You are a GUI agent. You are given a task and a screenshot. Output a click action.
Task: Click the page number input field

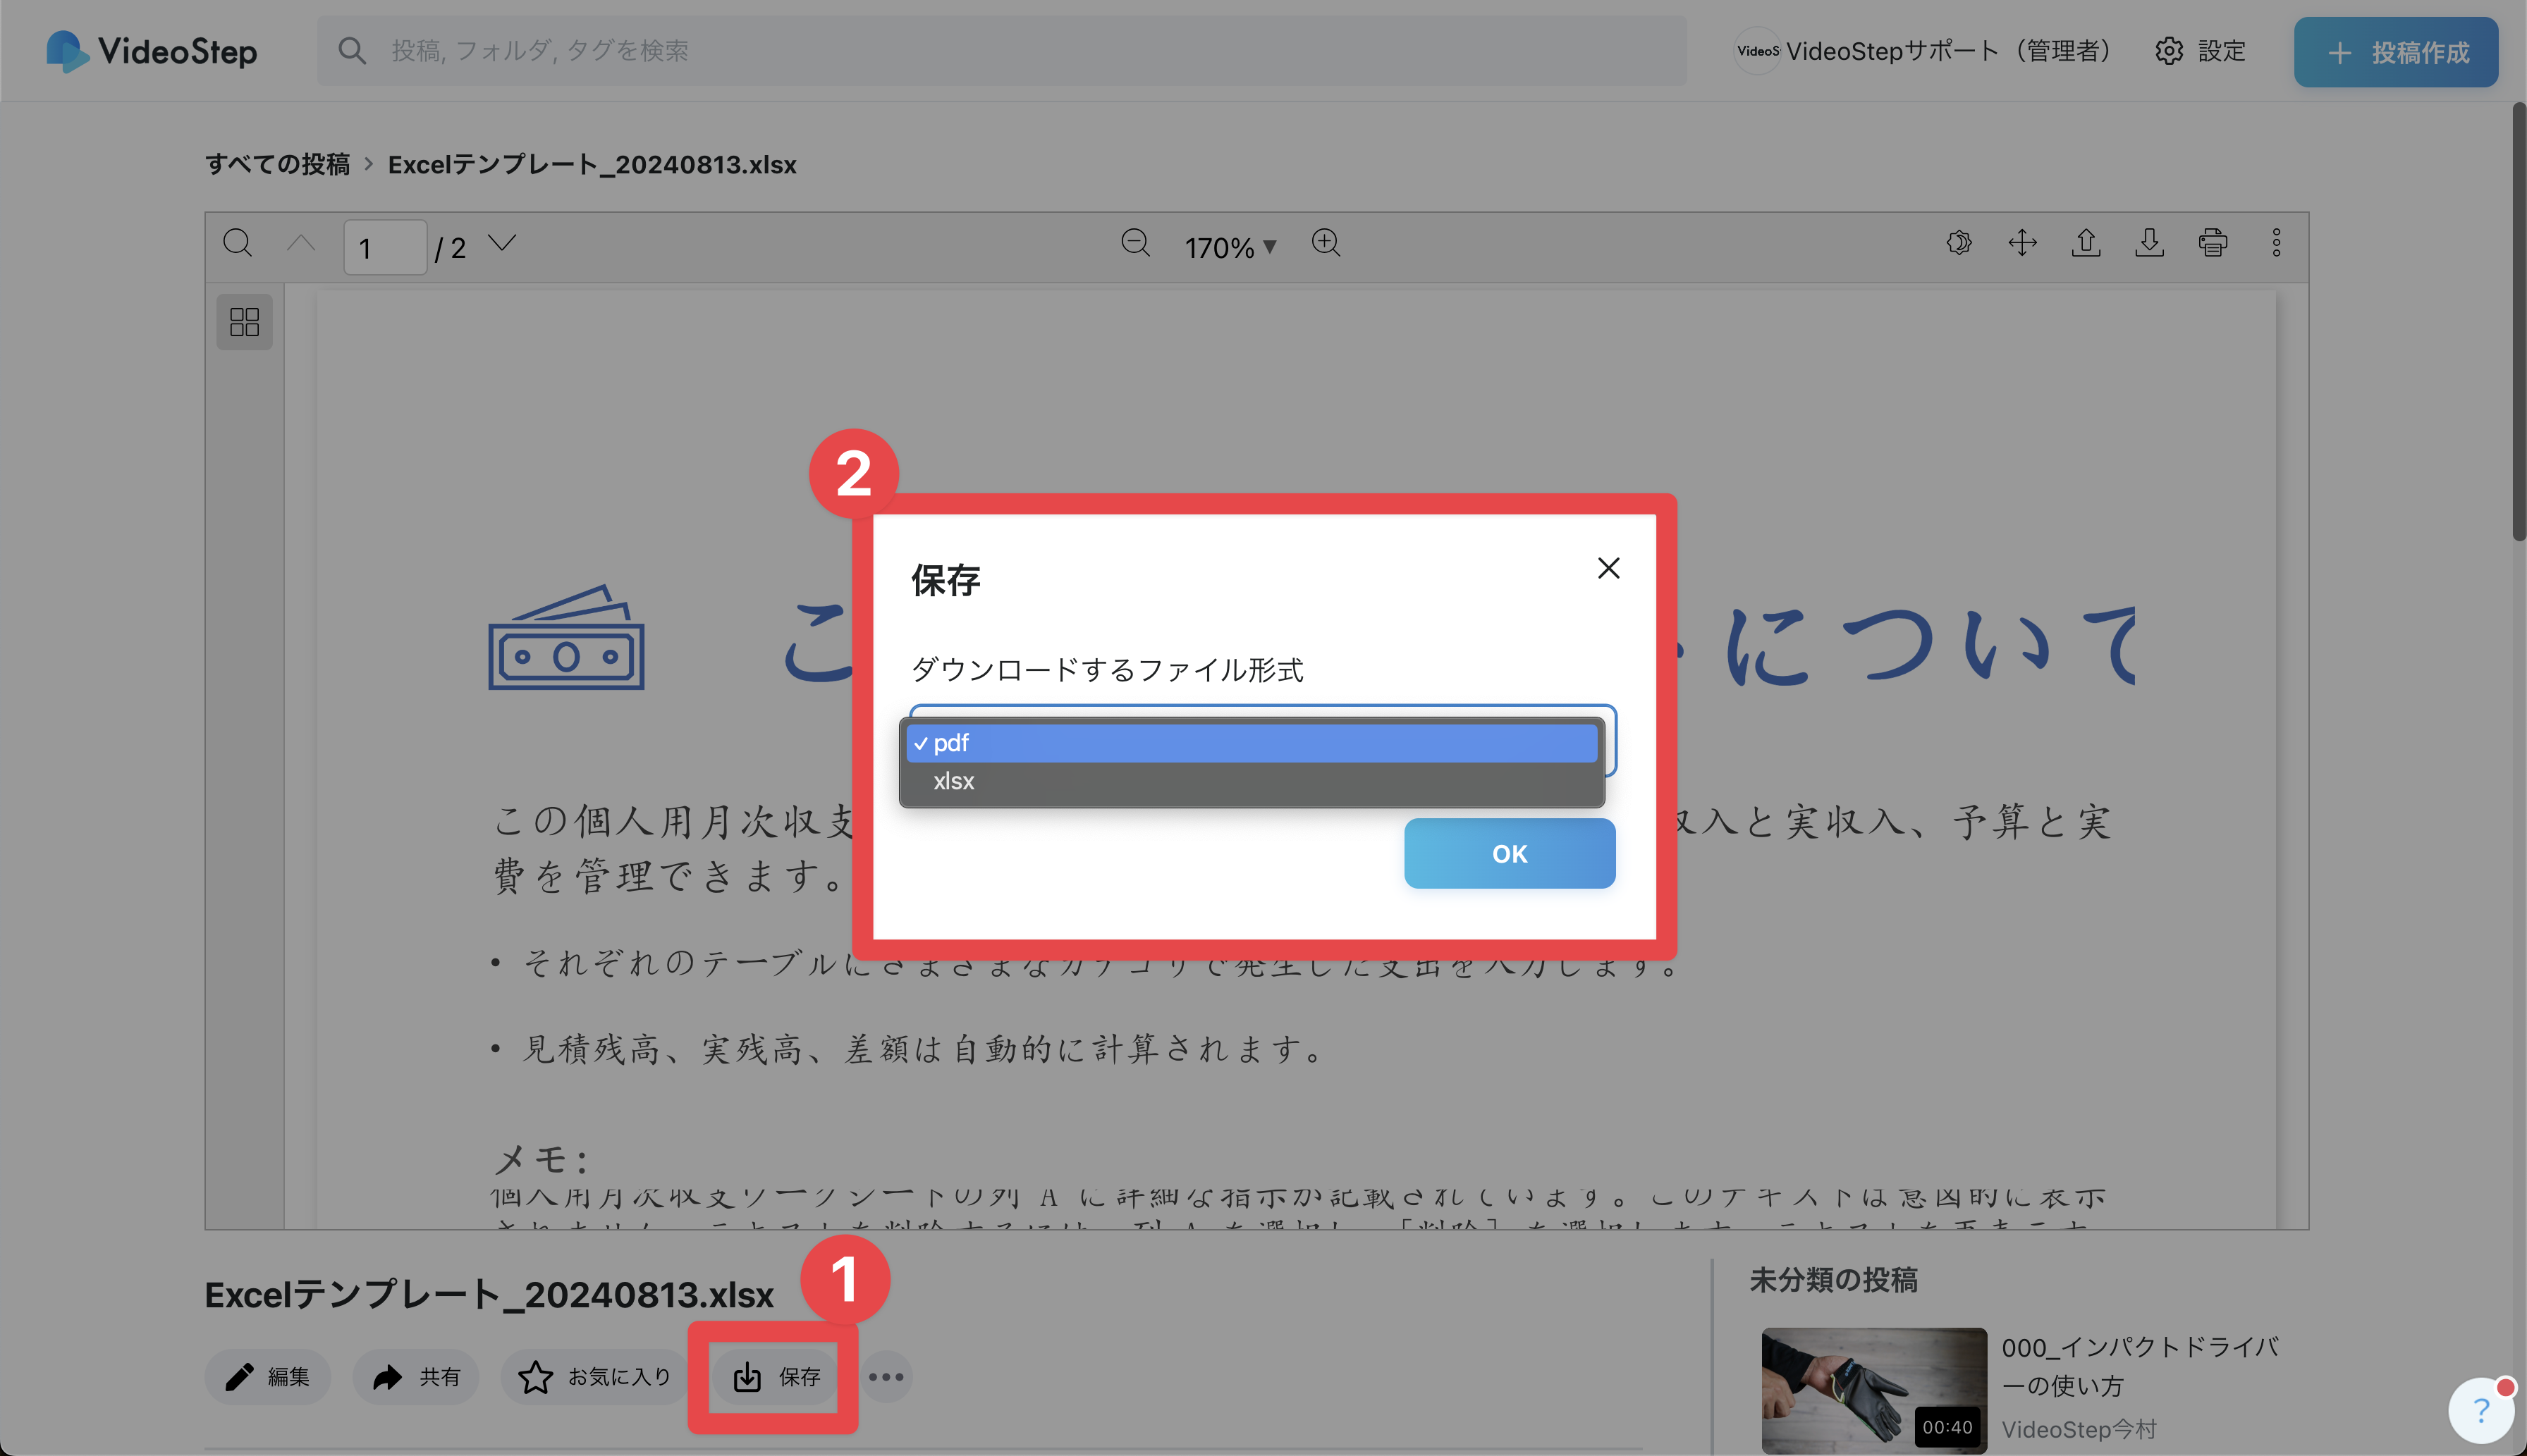pyautogui.click(x=385, y=247)
